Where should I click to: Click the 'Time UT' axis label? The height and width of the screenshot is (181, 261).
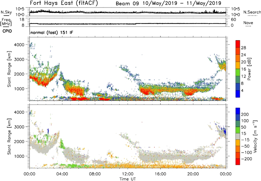coord(128,179)
